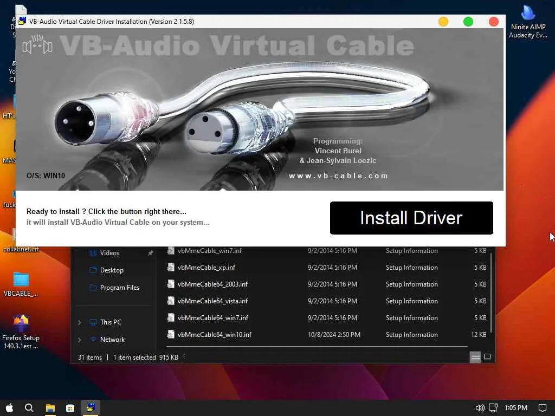Open taskbar search magnifier
The image size is (555, 416).
pos(29,408)
